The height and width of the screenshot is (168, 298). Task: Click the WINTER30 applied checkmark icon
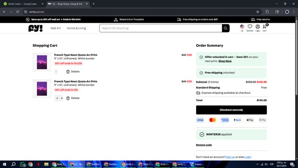(202, 134)
